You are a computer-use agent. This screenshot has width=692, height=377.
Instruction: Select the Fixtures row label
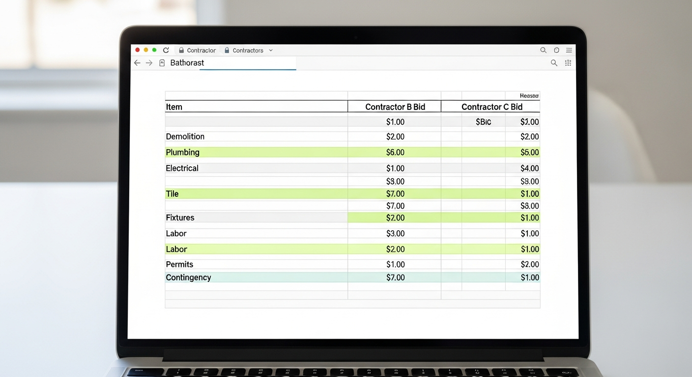[x=180, y=217]
